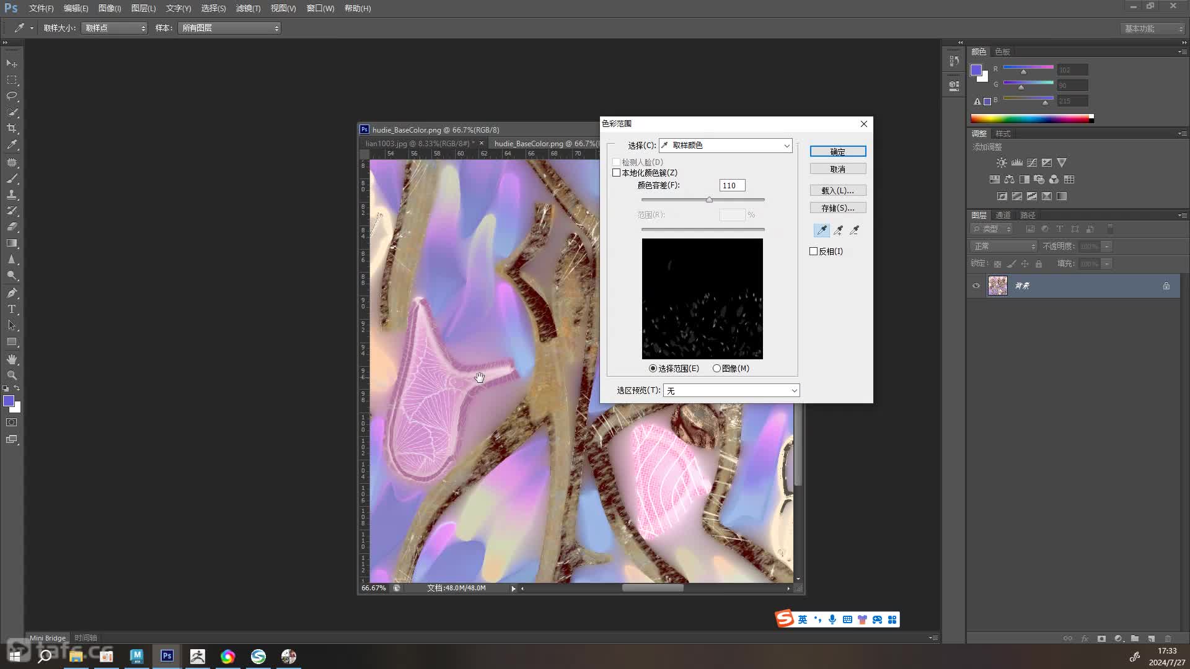
Task: Click the 确定 button
Action: point(838,152)
